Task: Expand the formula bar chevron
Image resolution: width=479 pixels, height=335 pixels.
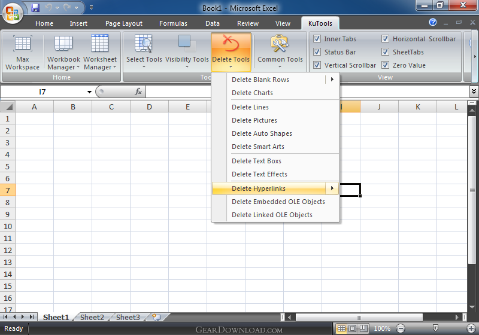Action: [474, 91]
